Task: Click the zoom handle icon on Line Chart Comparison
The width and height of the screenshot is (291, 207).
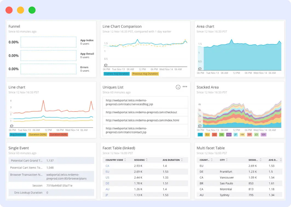Action: 105,65
